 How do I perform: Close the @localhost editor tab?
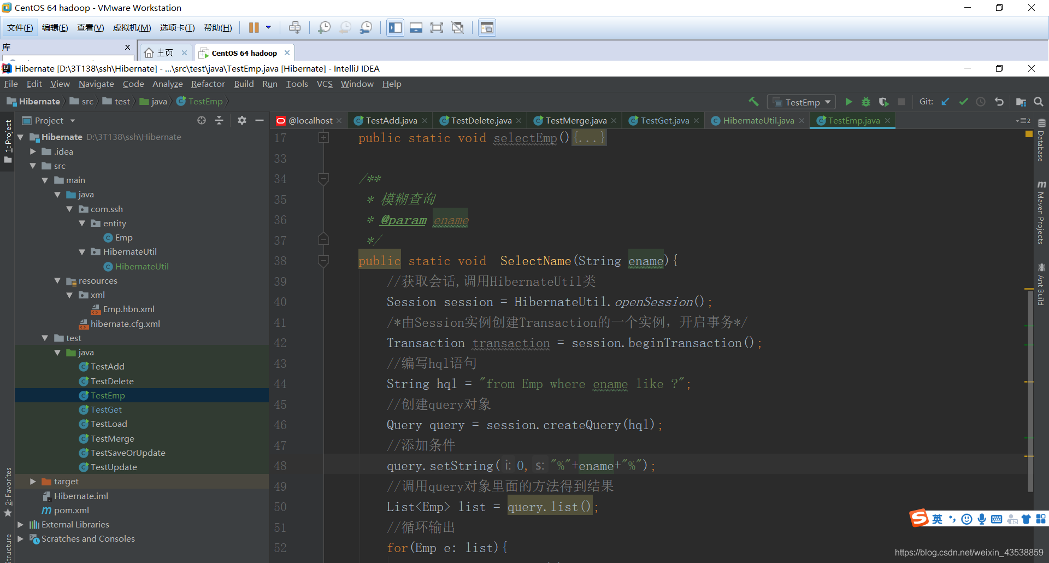(x=339, y=121)
